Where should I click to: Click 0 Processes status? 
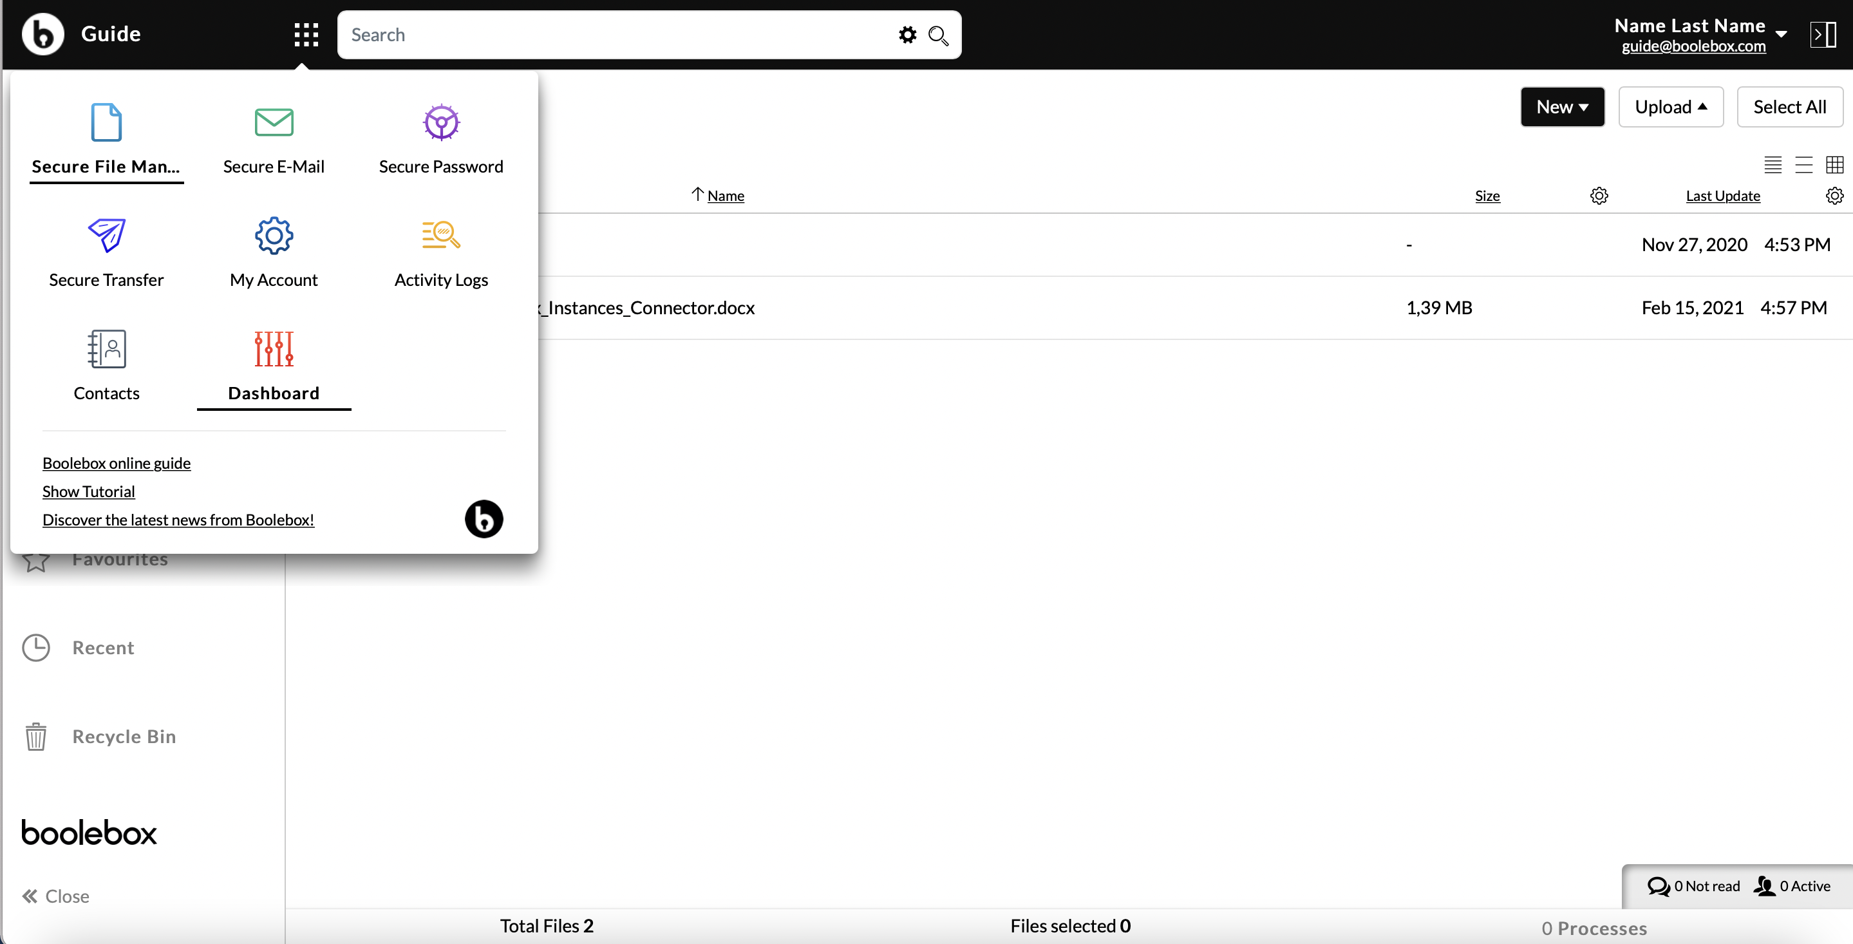(x=1594, y=928)
